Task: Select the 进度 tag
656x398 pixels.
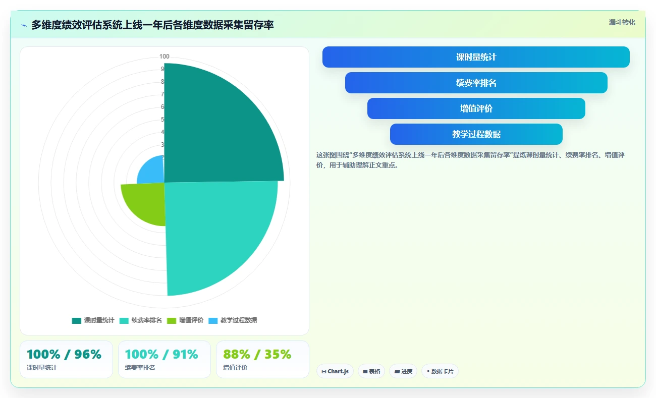Action: click(403, 371)
